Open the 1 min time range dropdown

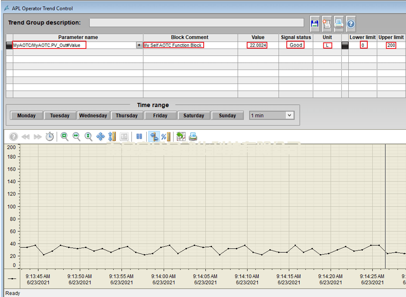coord(289,115)
